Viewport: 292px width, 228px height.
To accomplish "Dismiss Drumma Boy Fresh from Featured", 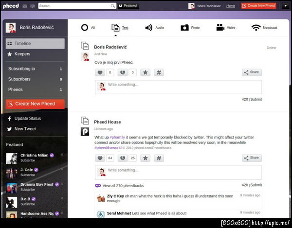I will (62, 184).
